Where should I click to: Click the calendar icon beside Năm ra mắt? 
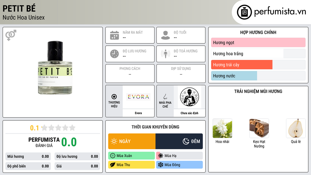(x=114, y=35)
